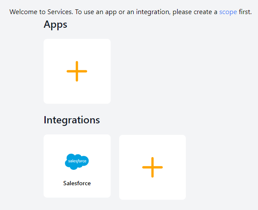Add a new app via empty Apps card
This screenshot has width=258, height=210.
point(77,71)
